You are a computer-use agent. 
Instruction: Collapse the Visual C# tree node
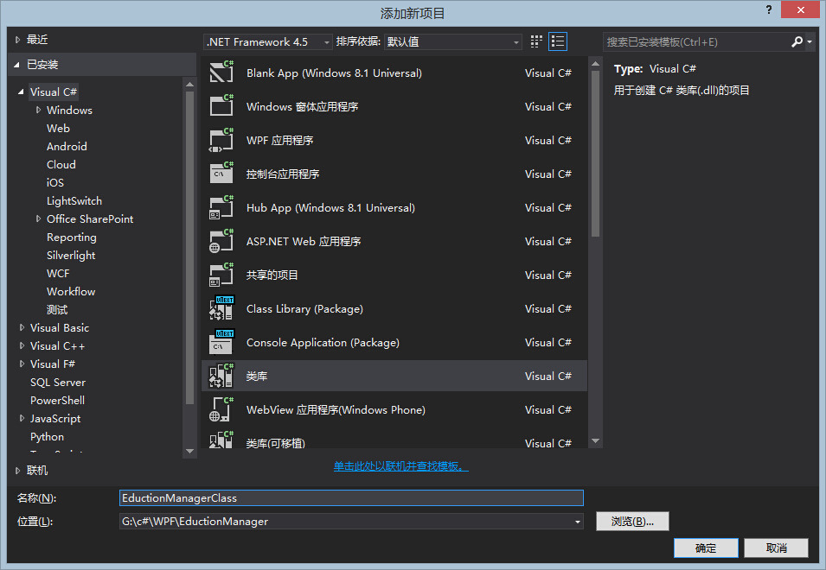pyautogui.click(x=21, y=92)
